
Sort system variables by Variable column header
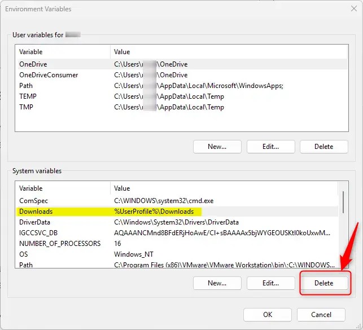coord(62,188)
